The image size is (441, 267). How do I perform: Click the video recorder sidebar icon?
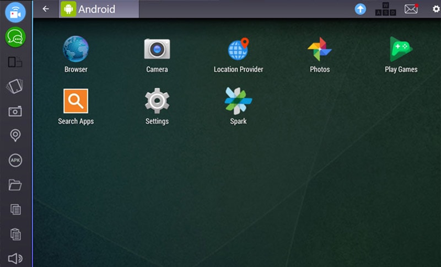(x=15, y=12)
